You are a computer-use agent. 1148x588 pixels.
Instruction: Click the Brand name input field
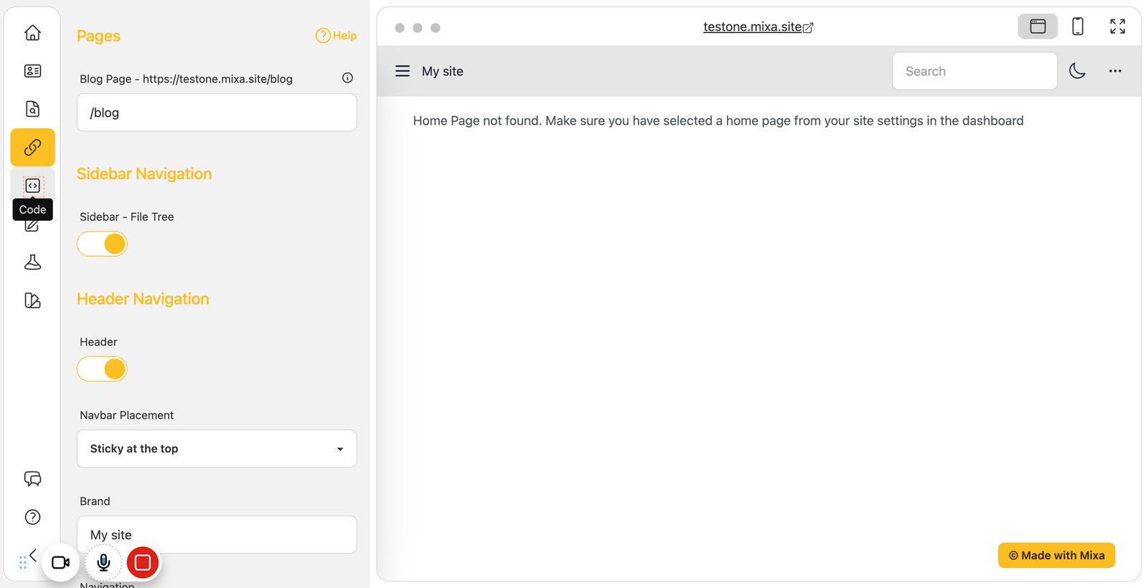pyautogui.click(x=217, y=535)
